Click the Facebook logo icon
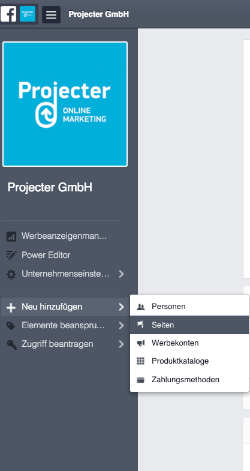This screenshot has height=471, width=250. [8, 14]
